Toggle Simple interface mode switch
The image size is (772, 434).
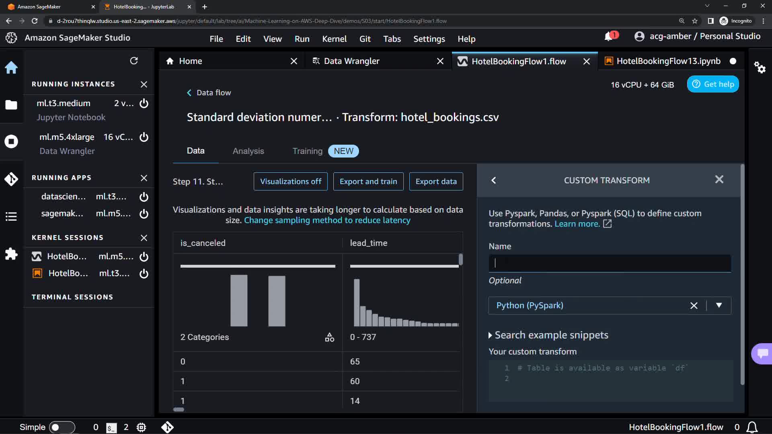(62, 427)
